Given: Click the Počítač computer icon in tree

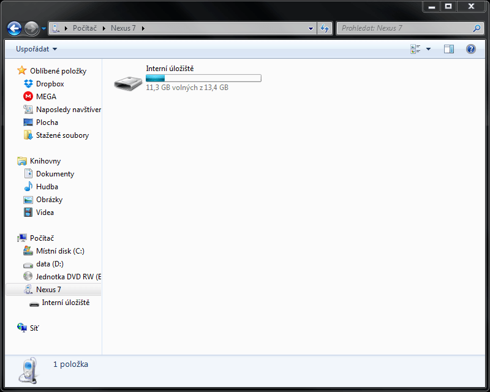Looking at the screenshot, I should 22,238.
